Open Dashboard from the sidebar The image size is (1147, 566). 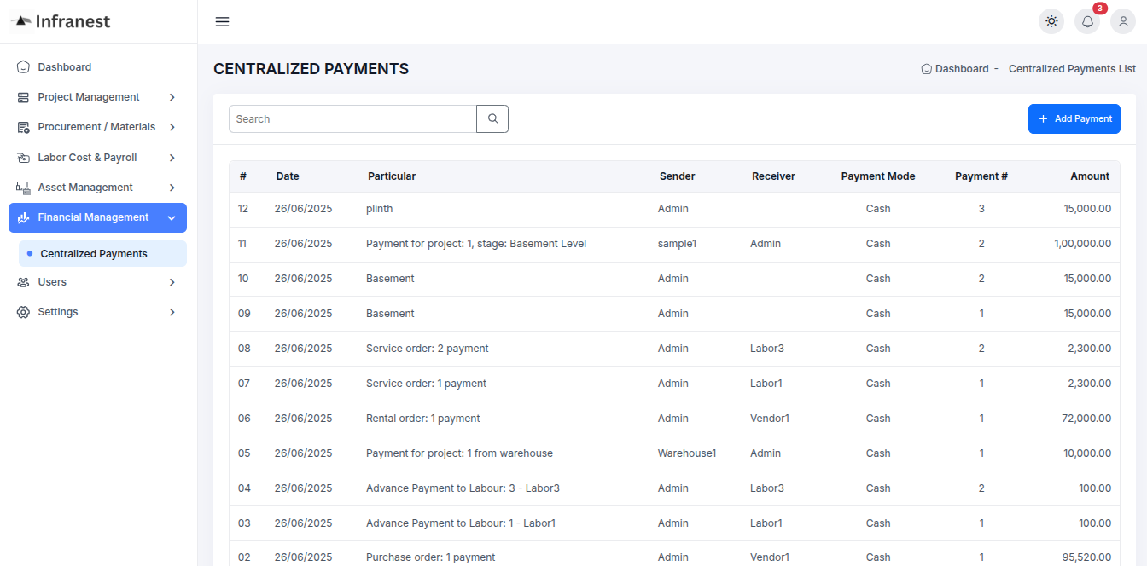pyautogui.click(x=97, y=67)
